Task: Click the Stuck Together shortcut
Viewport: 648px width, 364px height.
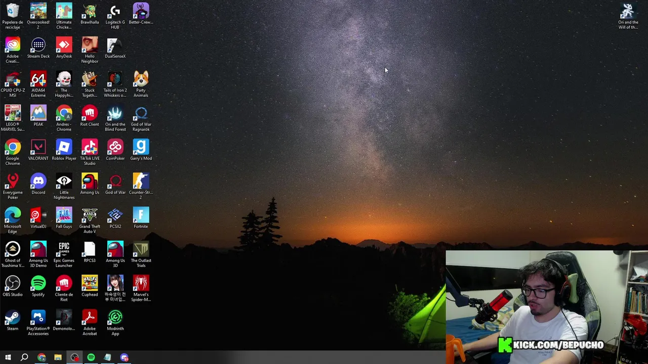Action: pyautogui.click(x=90, y=84)
